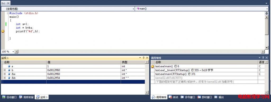271x102 pixels.
Task: Click the empty new watch name field
Action: [25, 82]
